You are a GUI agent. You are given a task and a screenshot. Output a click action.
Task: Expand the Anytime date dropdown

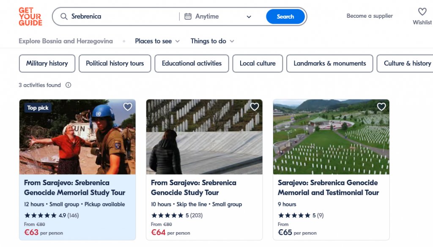click(x=249, y=17)
